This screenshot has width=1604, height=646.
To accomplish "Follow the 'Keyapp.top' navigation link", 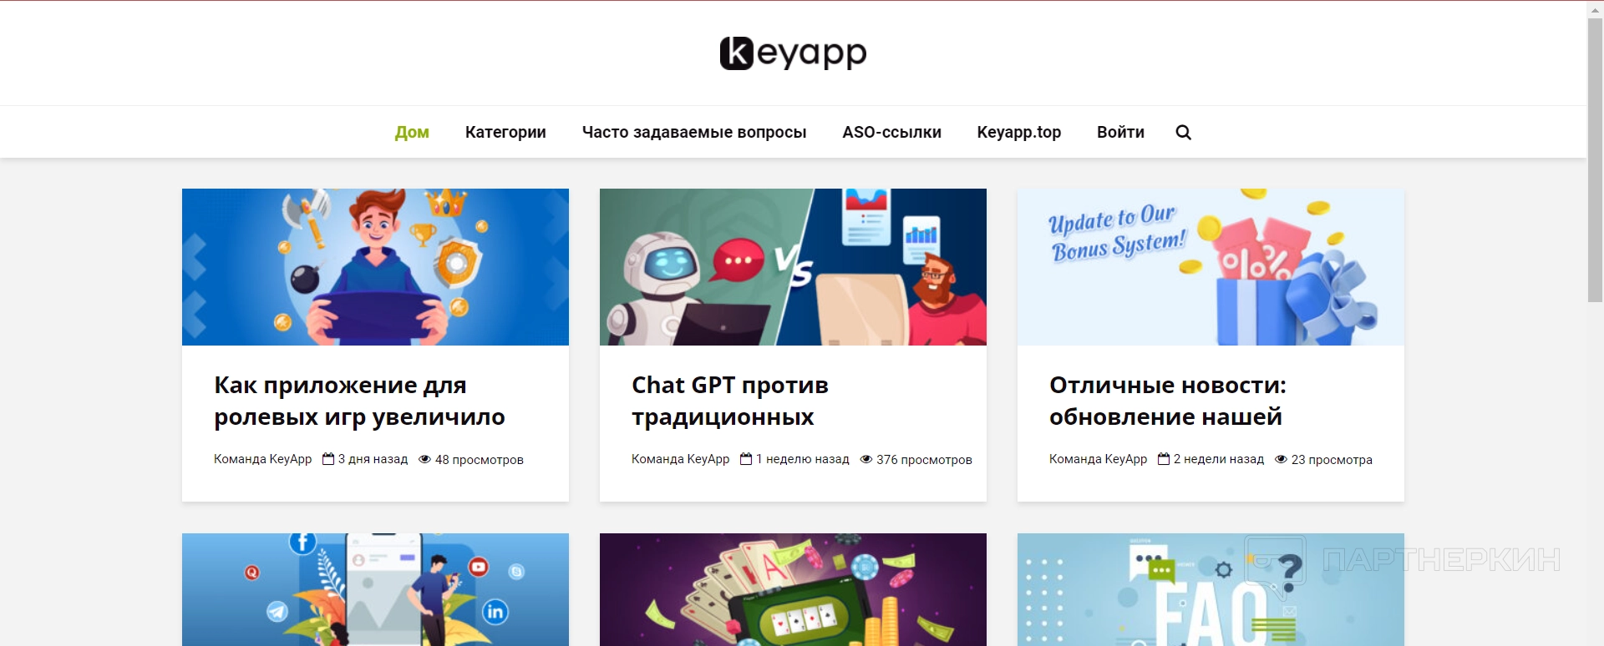I will [x=1019, y=132].
